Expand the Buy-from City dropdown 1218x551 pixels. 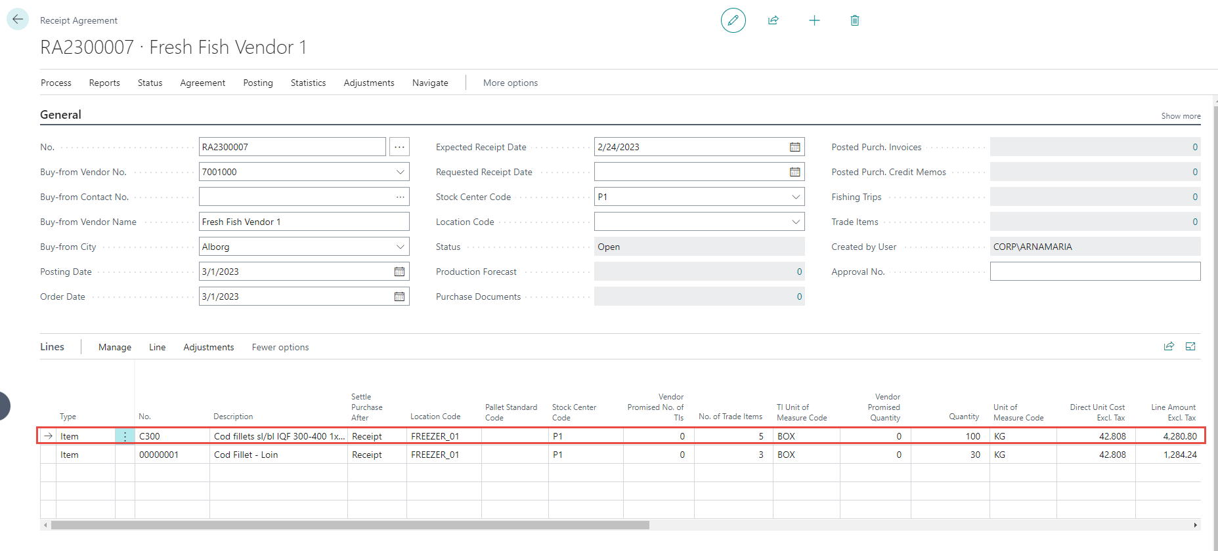pyautogui.click(x=400, y=247)
